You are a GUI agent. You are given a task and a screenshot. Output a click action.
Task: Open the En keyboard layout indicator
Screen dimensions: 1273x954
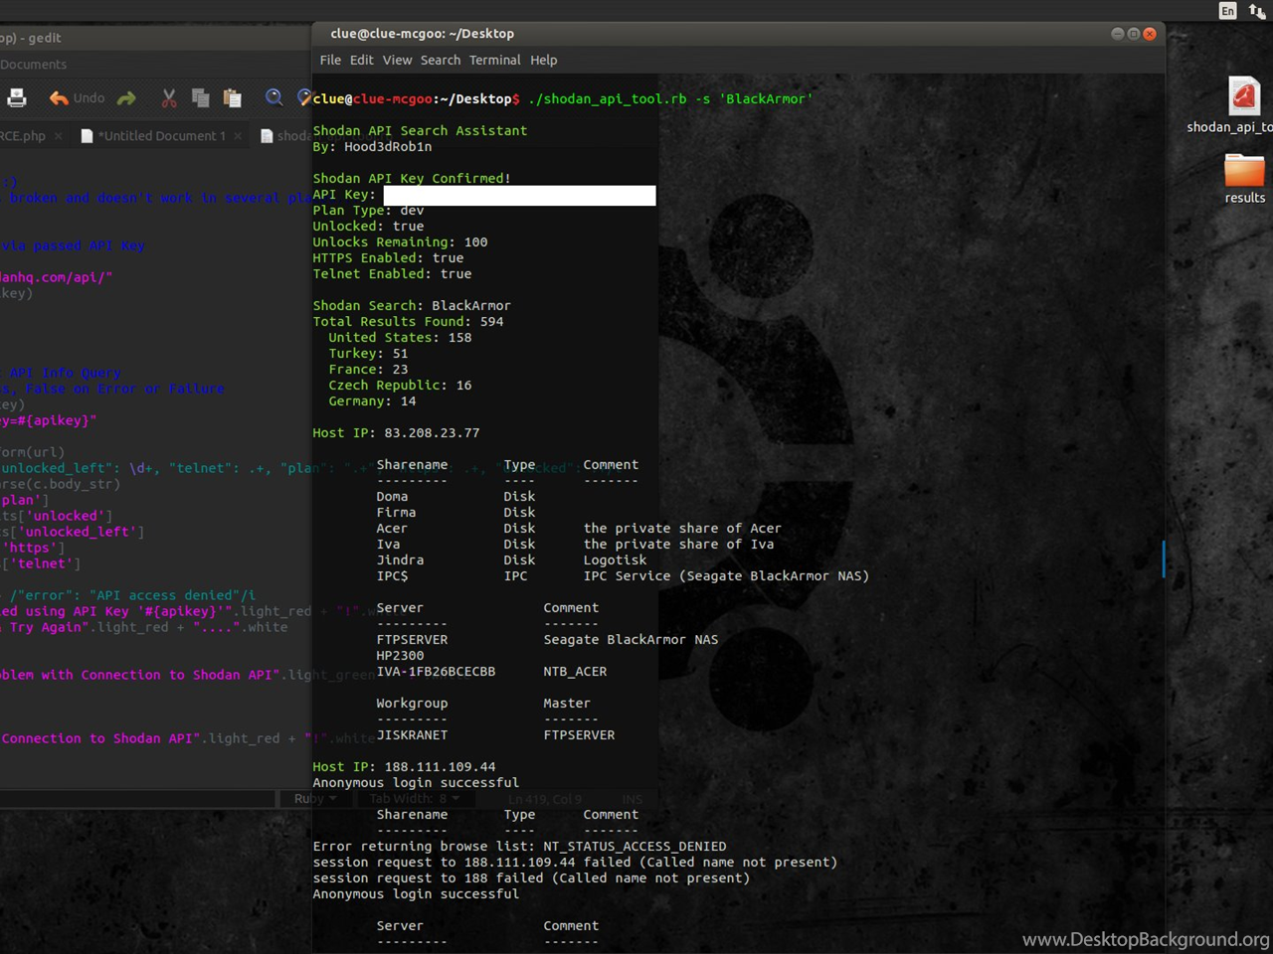click(x=1227, y=11)
